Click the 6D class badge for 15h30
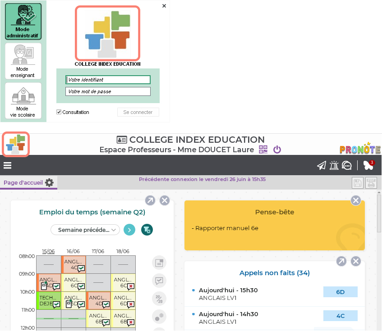Image resolution: width=382 pixels, height=331 pixels. coord(341,292)
